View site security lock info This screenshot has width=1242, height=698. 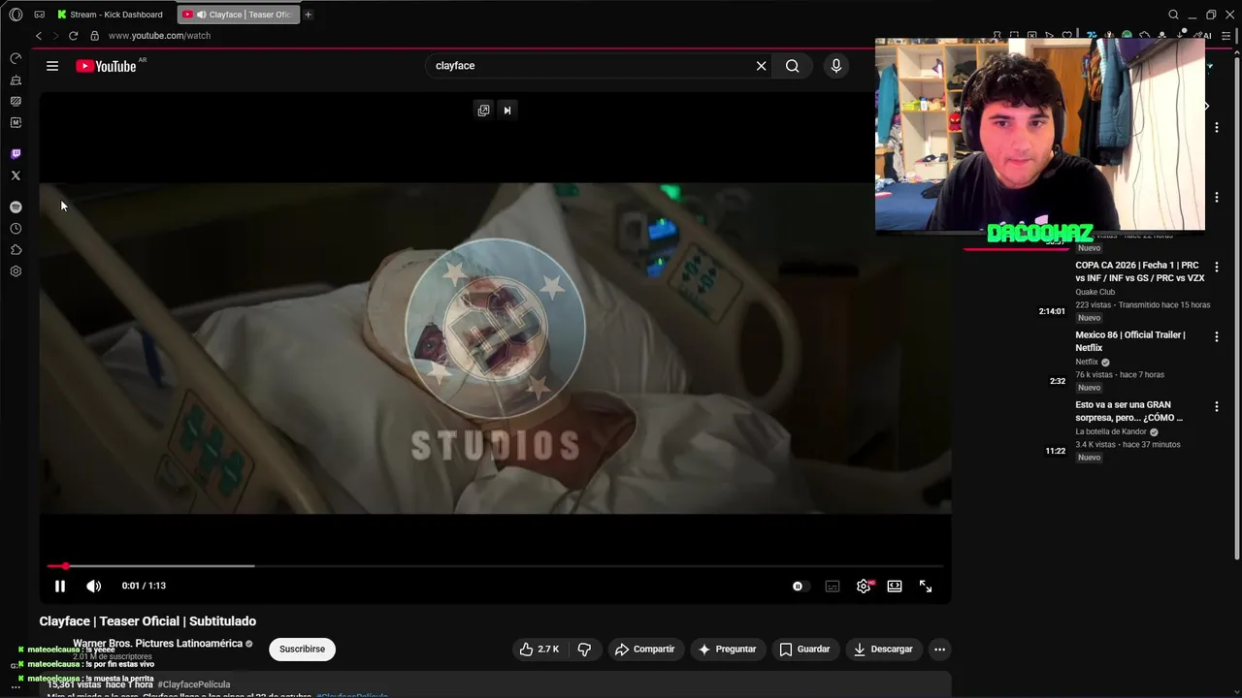pos(94,36)
